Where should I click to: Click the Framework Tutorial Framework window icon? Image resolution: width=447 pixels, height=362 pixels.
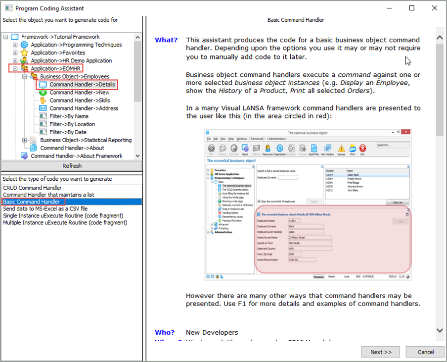pyautogui.click(x=14, y=37)
